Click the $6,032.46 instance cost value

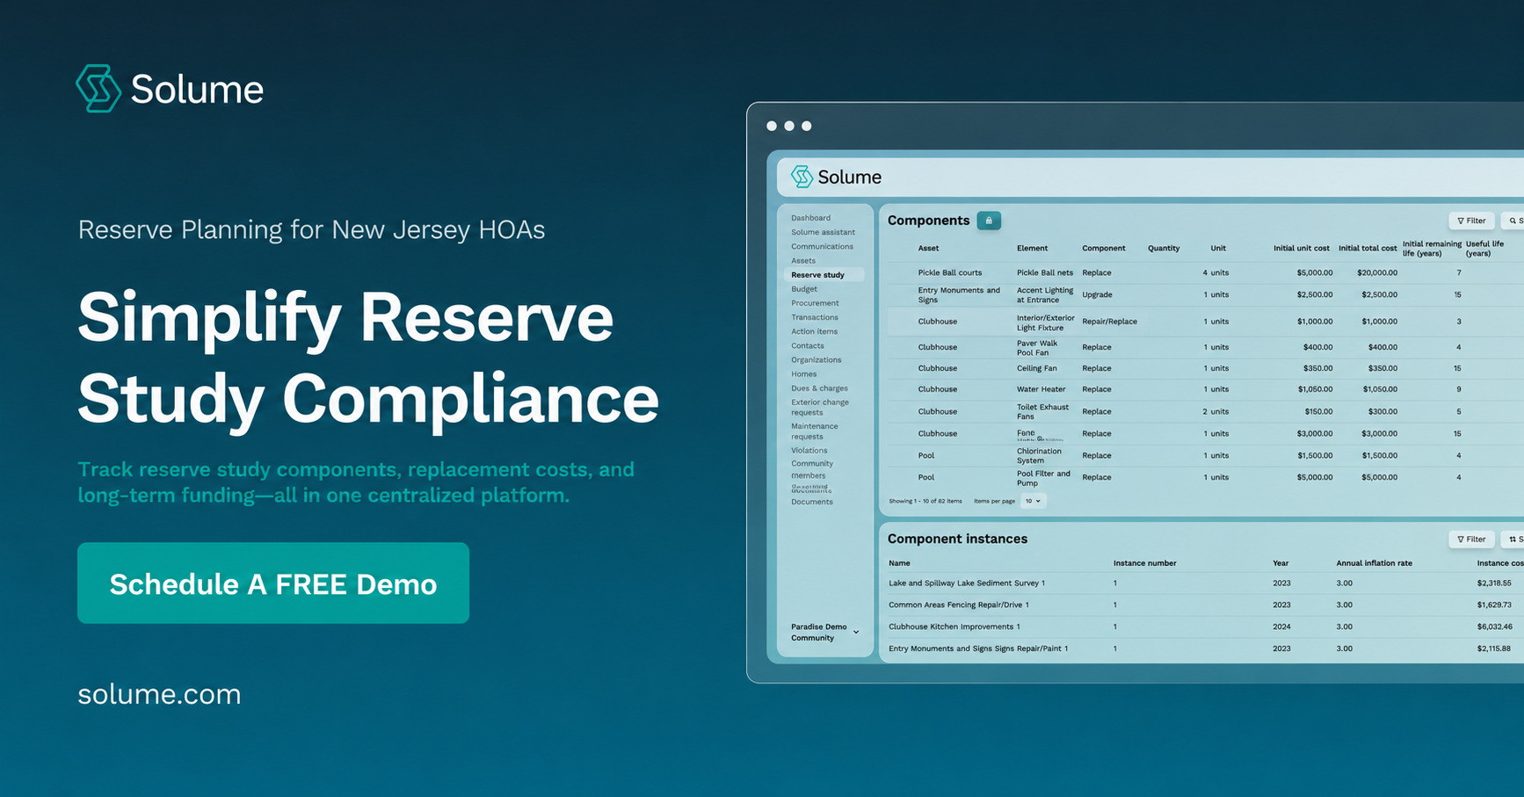click(x=1494, y=627)
